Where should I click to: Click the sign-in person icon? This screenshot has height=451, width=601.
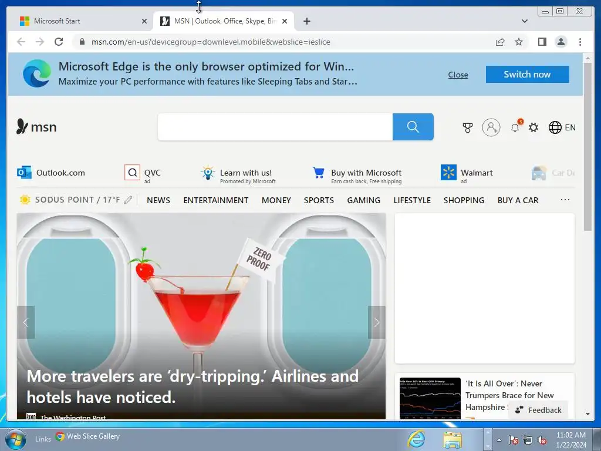491,127
